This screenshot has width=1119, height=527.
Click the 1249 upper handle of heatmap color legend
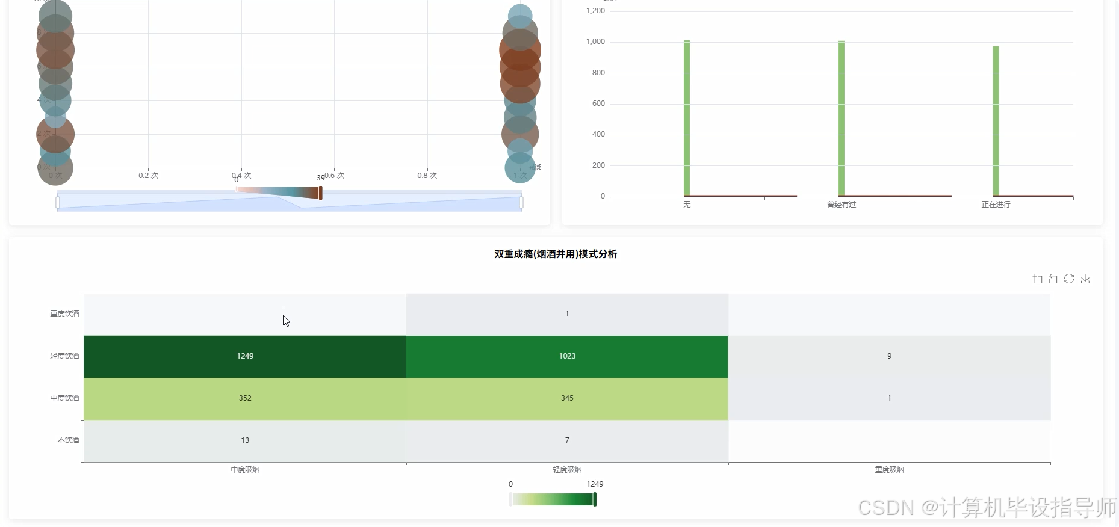click(x=595, y=499)
